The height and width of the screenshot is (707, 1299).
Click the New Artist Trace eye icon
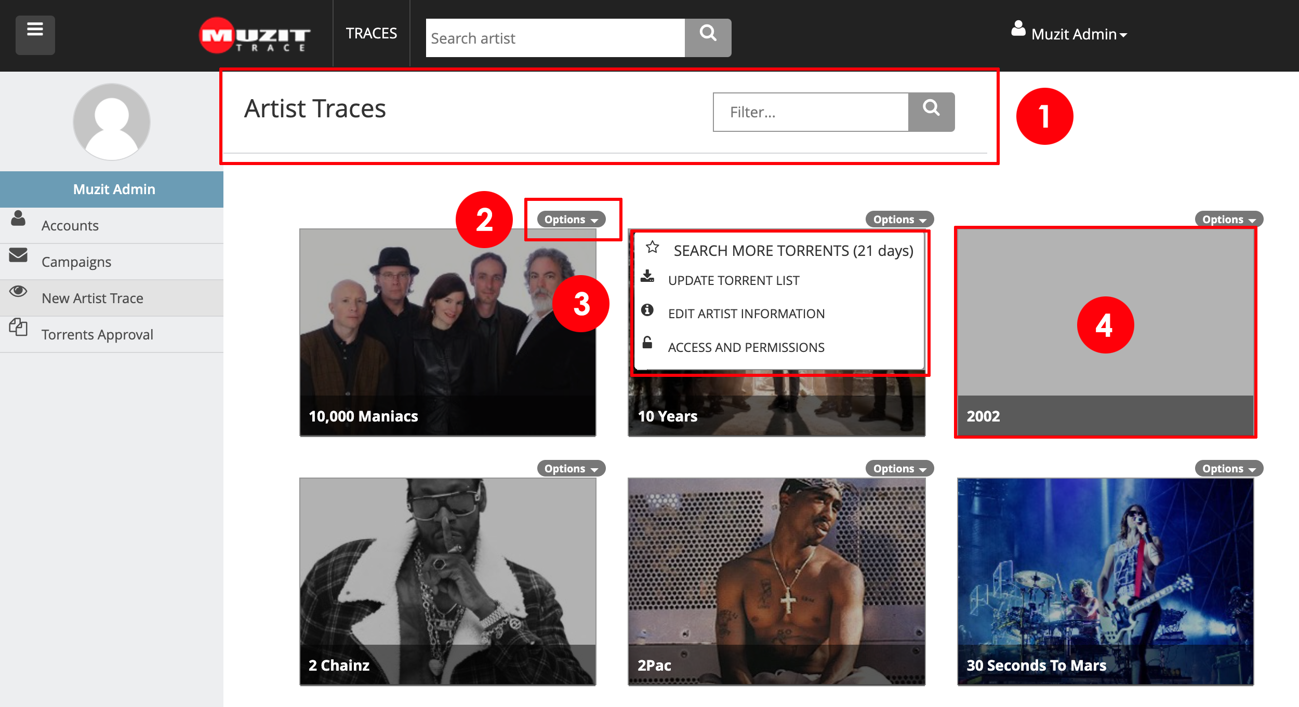(x=18, y=291)
